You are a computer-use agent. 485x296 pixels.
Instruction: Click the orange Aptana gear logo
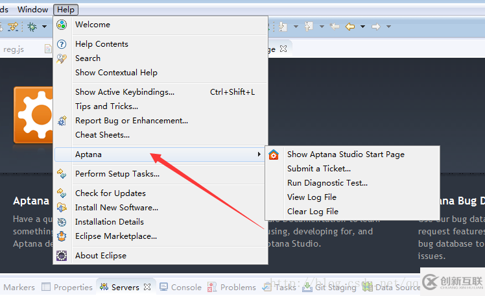pyautogui.click(x=33, y=115)
